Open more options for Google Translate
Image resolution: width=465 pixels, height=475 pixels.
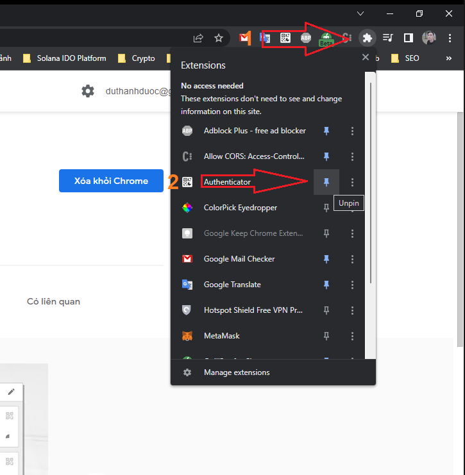[352, 285]
